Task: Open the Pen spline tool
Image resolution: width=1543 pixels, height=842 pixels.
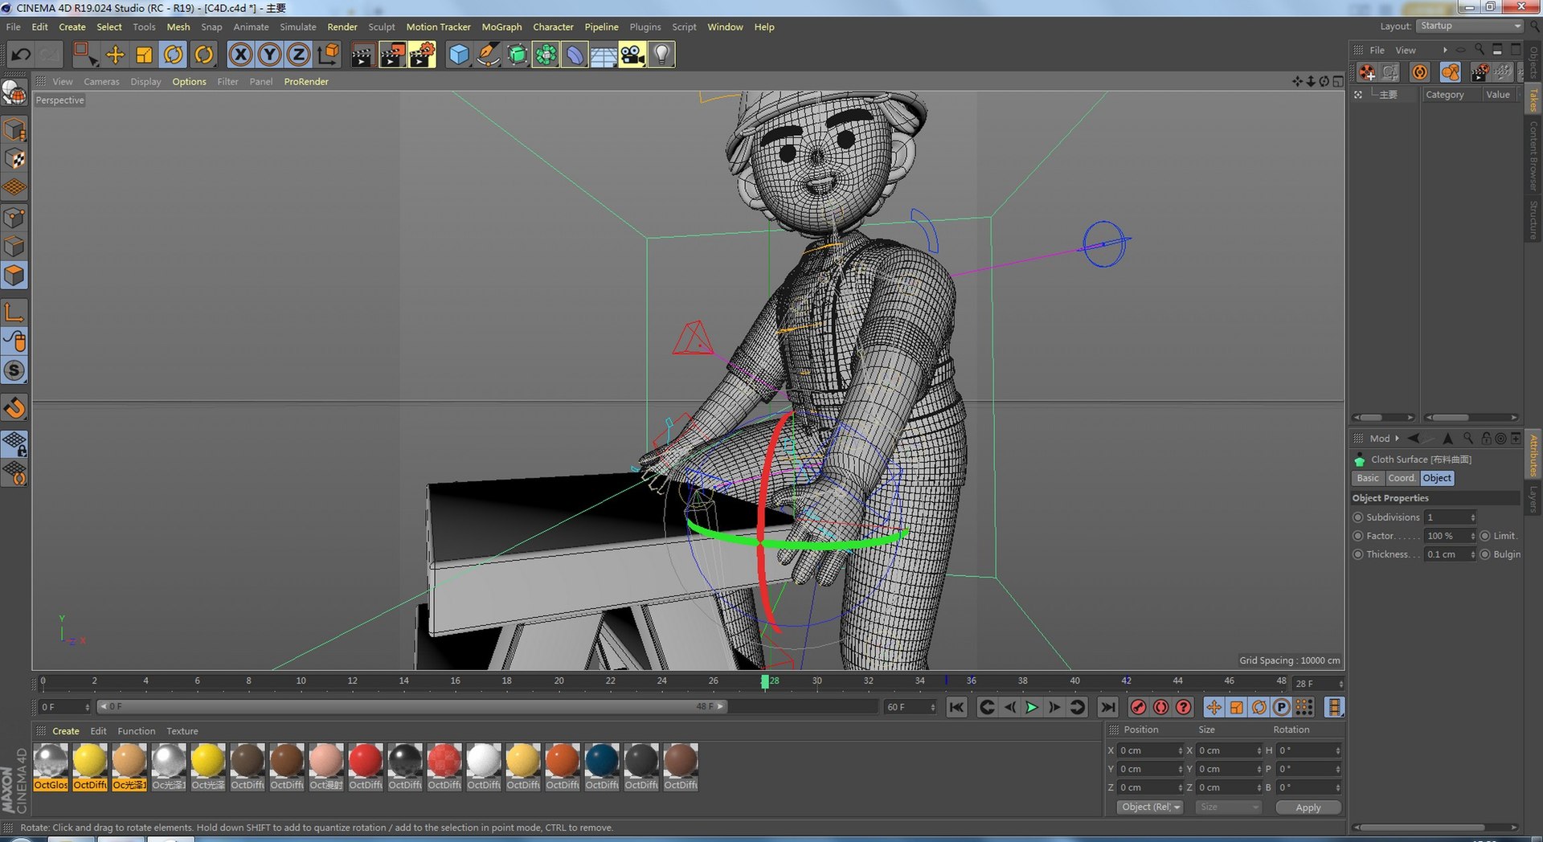Action: pyautogui.click(x=488, y=55)
